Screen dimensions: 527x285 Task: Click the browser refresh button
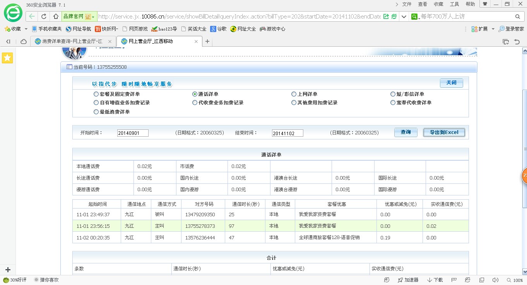[x=44, y=17]
